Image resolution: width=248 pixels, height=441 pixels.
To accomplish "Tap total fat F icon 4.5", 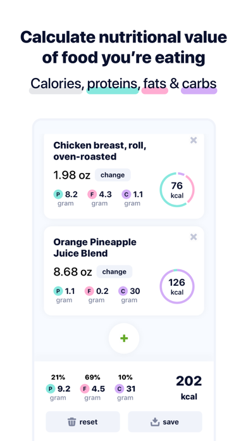I will (x=85, y=389).
